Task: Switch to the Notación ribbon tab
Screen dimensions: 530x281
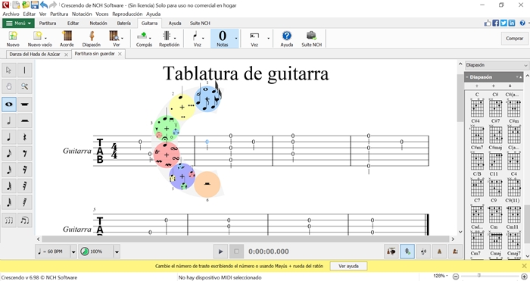Action: (98, 23)
